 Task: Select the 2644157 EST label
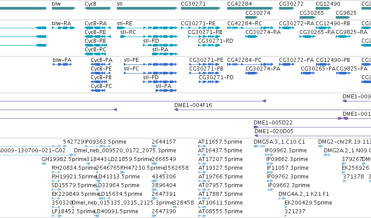pos(164,142)
